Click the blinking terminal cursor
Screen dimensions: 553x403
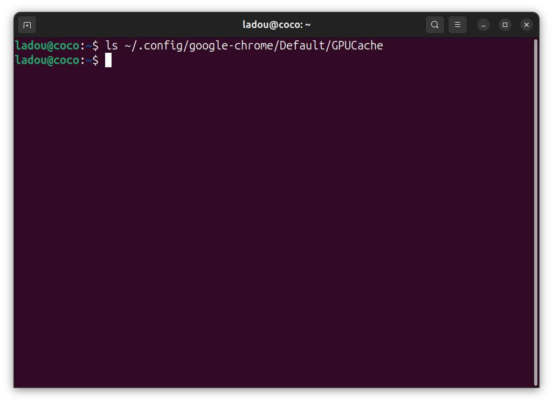click(x=108, y=60)
